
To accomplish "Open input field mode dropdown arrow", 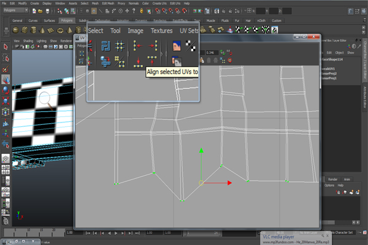I will coord(245,11).
